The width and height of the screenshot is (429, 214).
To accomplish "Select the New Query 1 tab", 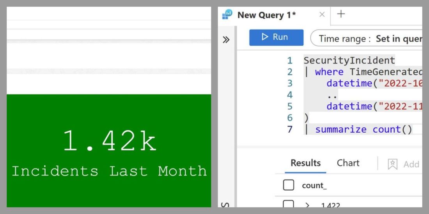I will coord(266,15).
